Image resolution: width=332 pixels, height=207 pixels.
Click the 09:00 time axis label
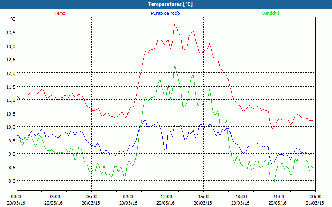129,197
